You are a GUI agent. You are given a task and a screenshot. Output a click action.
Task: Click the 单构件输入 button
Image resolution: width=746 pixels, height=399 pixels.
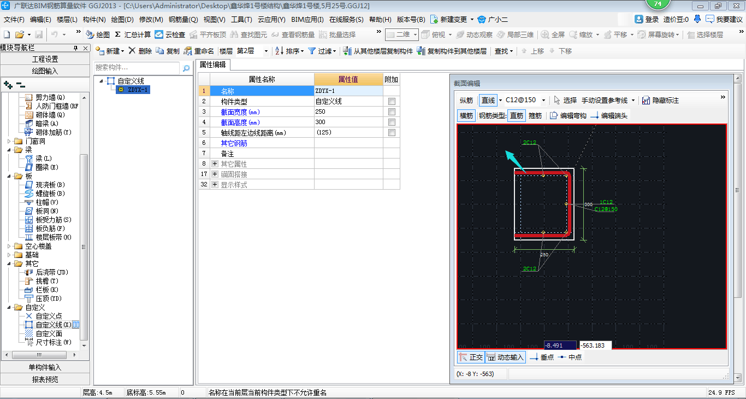[x=45, y=367]
